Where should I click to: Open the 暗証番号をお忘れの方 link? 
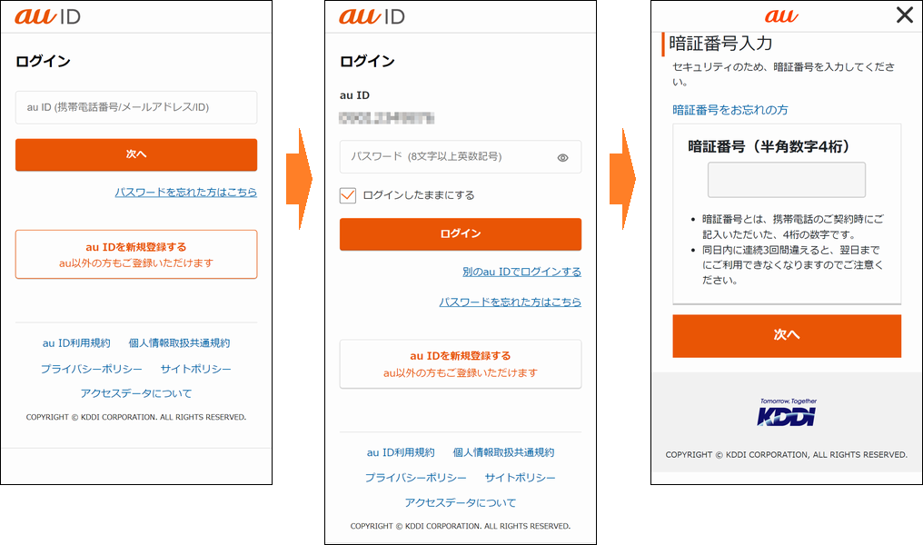click(x=730, y=110)
